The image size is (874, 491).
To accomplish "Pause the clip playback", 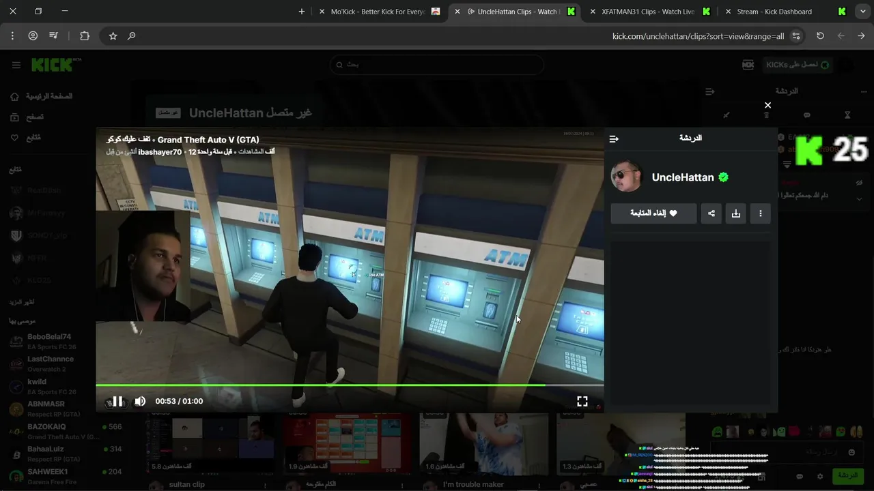I will 117,402.
